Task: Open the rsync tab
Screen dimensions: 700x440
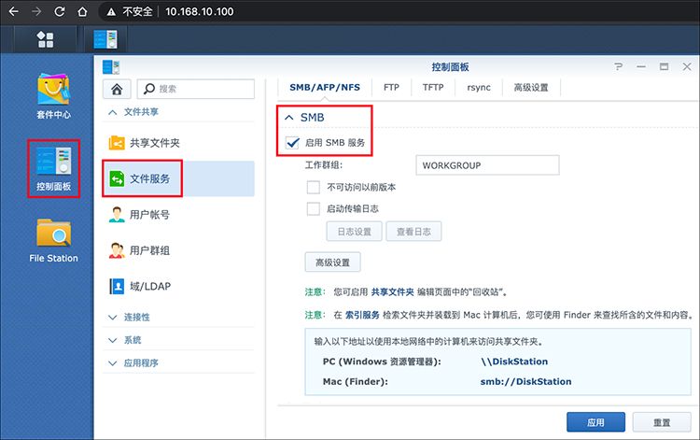Action: coord(479,88)
